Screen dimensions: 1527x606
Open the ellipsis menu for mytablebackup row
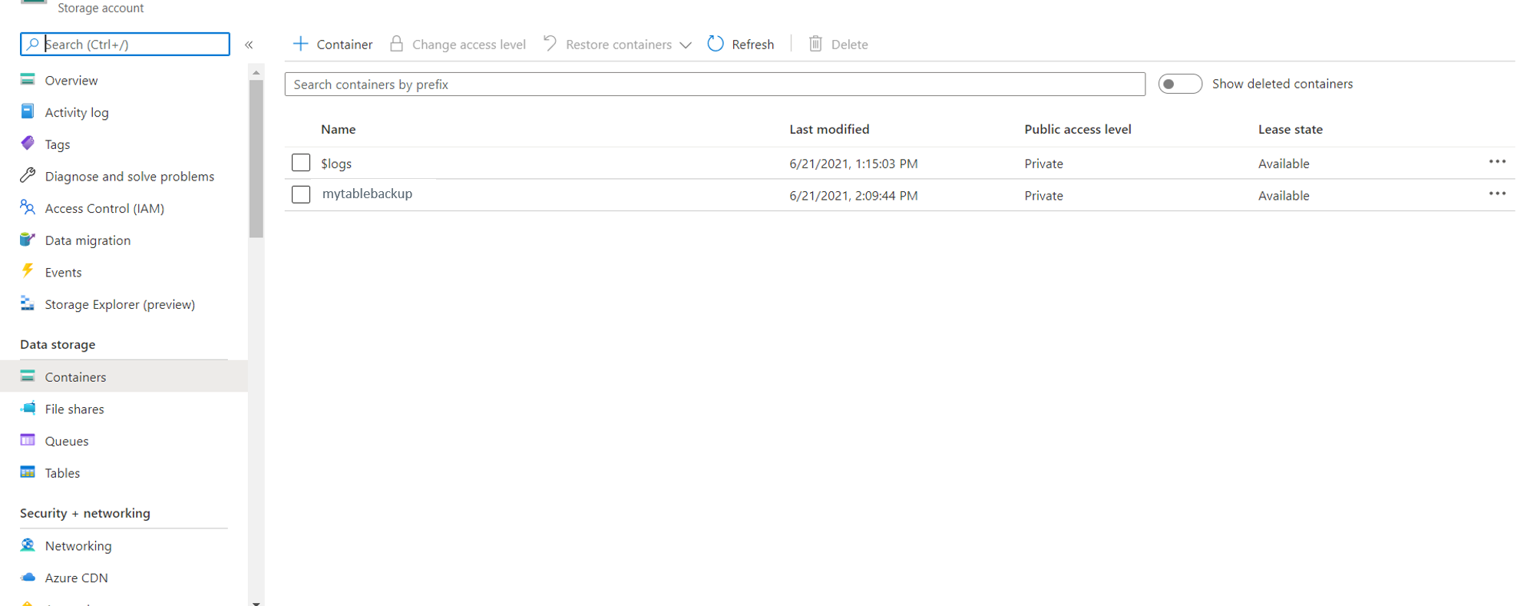pos(1497,194)
